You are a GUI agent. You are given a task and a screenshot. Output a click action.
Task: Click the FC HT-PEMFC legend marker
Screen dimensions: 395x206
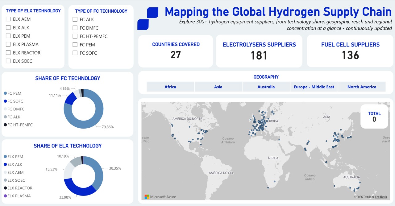(5, 125)
